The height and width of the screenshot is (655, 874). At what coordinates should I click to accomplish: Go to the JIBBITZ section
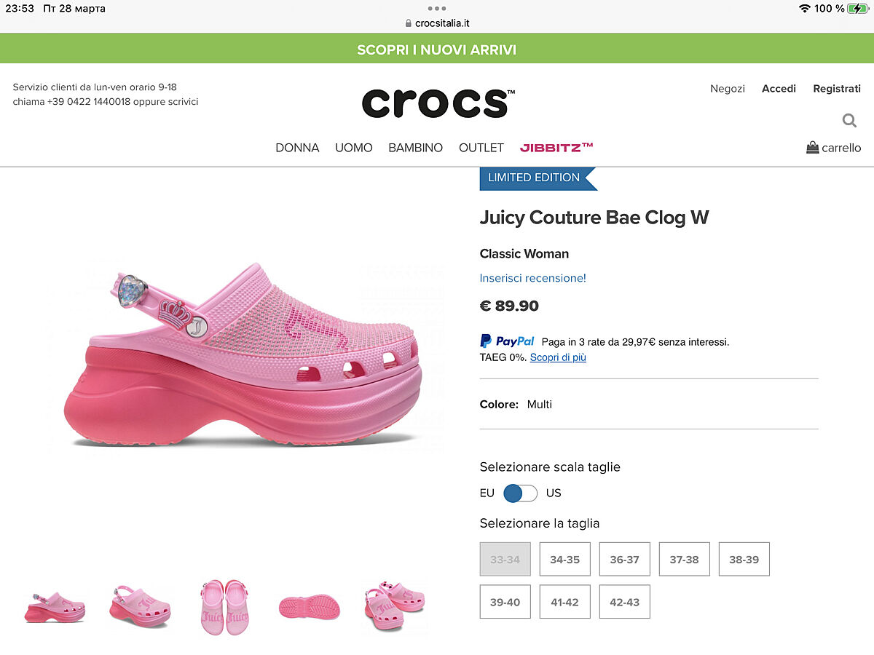click(556, 148)
